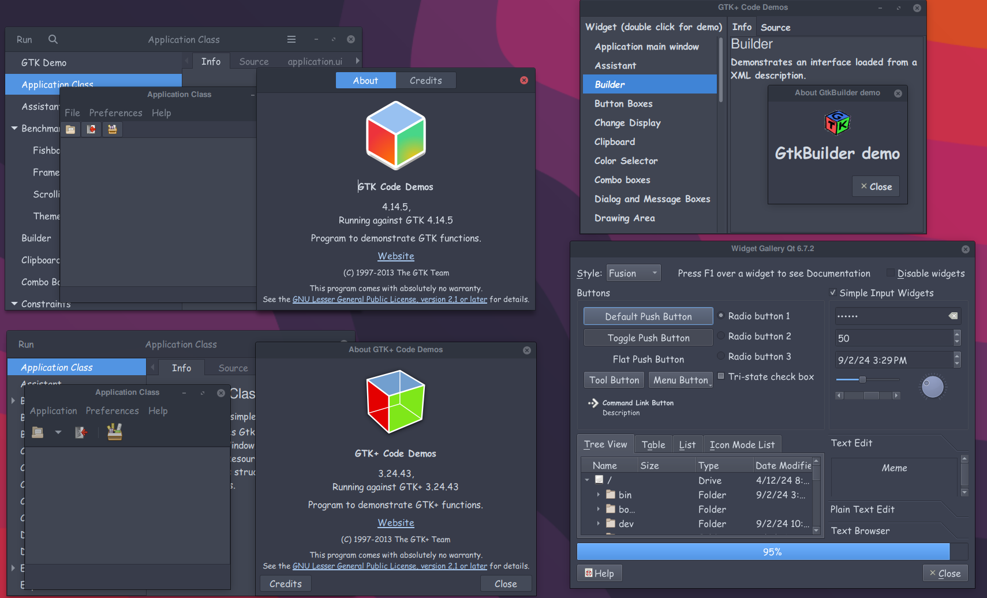
Task: Click the left arrow of horizontal scrollbar in Widget Gallery
Action: click(x=840, y=395)
